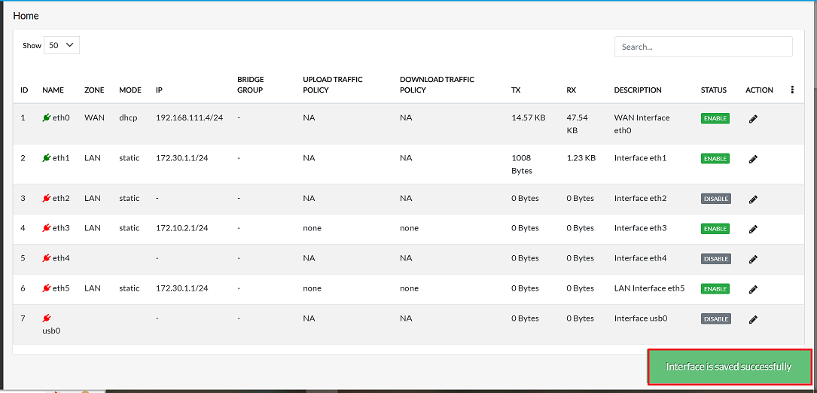The height and width of the screenshot is (393, 817).
Task: Sort by the TX column header
Action: (516, 90)
